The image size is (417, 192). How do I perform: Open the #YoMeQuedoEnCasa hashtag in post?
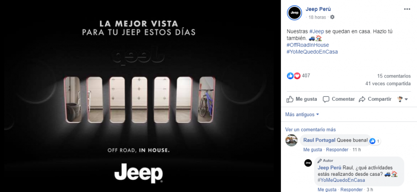point(312,52)
